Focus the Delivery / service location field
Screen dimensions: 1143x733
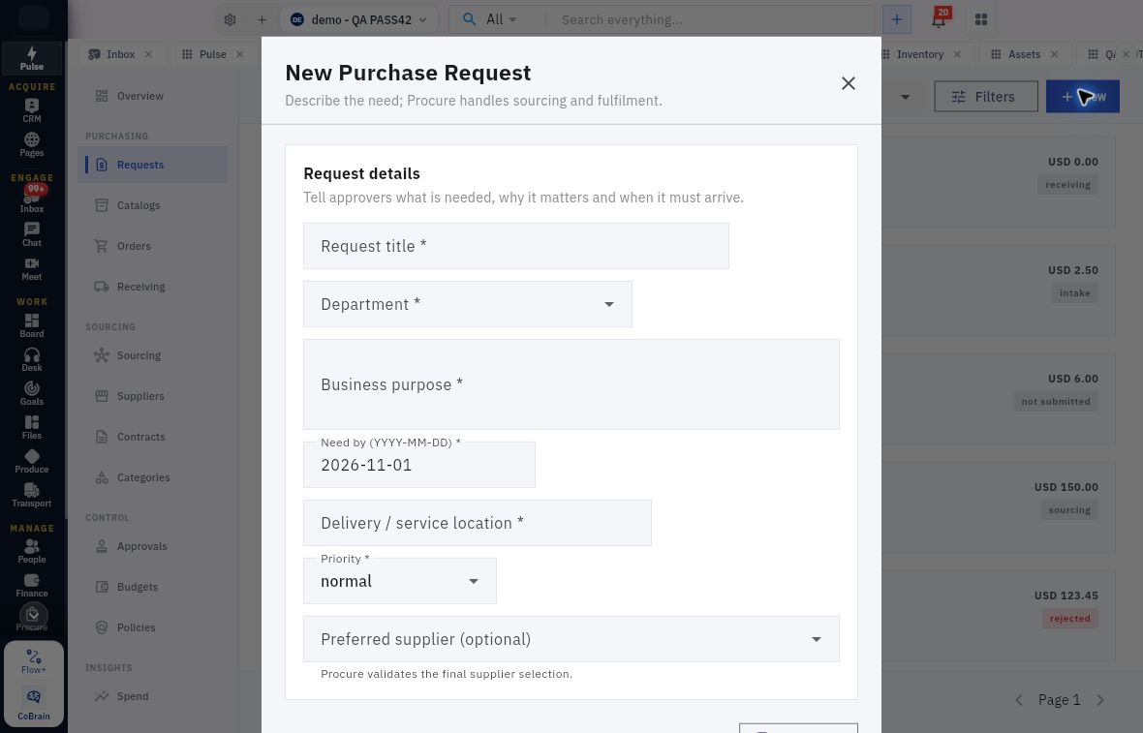[x=478, y=523]
